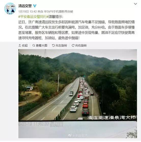Open the 清远交警 account name link

[25, 6]
